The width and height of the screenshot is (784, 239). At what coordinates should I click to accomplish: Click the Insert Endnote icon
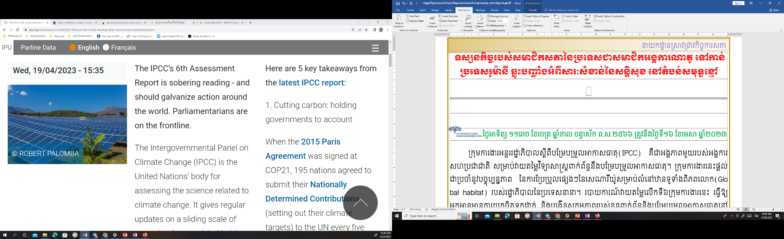448,16
